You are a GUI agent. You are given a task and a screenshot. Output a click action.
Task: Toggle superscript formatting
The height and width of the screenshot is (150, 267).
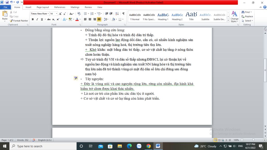(x=58, y=19)
